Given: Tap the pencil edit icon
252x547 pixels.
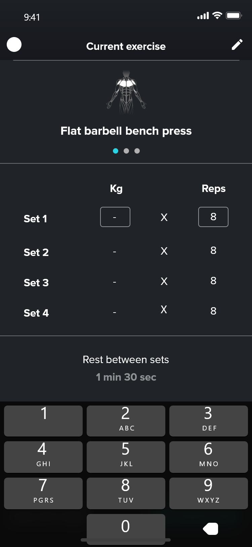Looking at the screenshot, I should click(237, 45).
